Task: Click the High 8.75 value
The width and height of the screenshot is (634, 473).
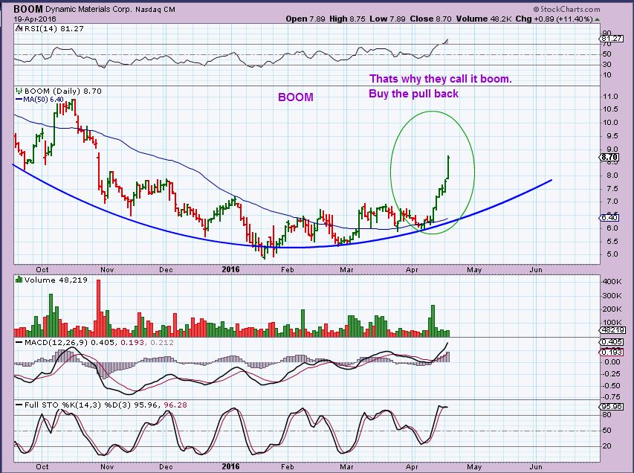Action: tap(347, 19)
